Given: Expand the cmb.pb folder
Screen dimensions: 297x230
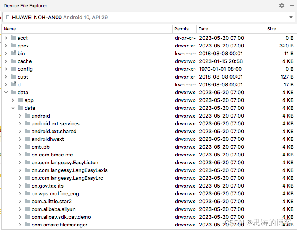Looking at the screenshot, I should [20, 147].
